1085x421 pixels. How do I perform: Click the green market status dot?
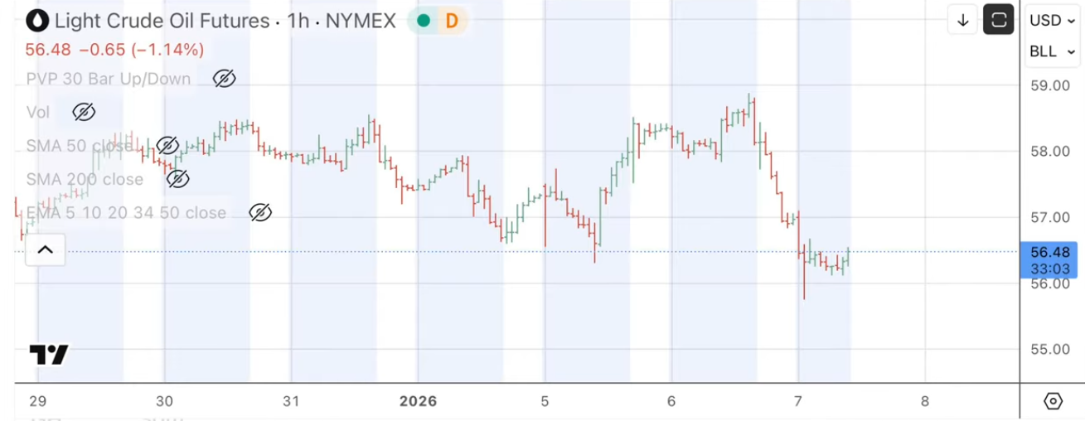[x=424, y=21]
